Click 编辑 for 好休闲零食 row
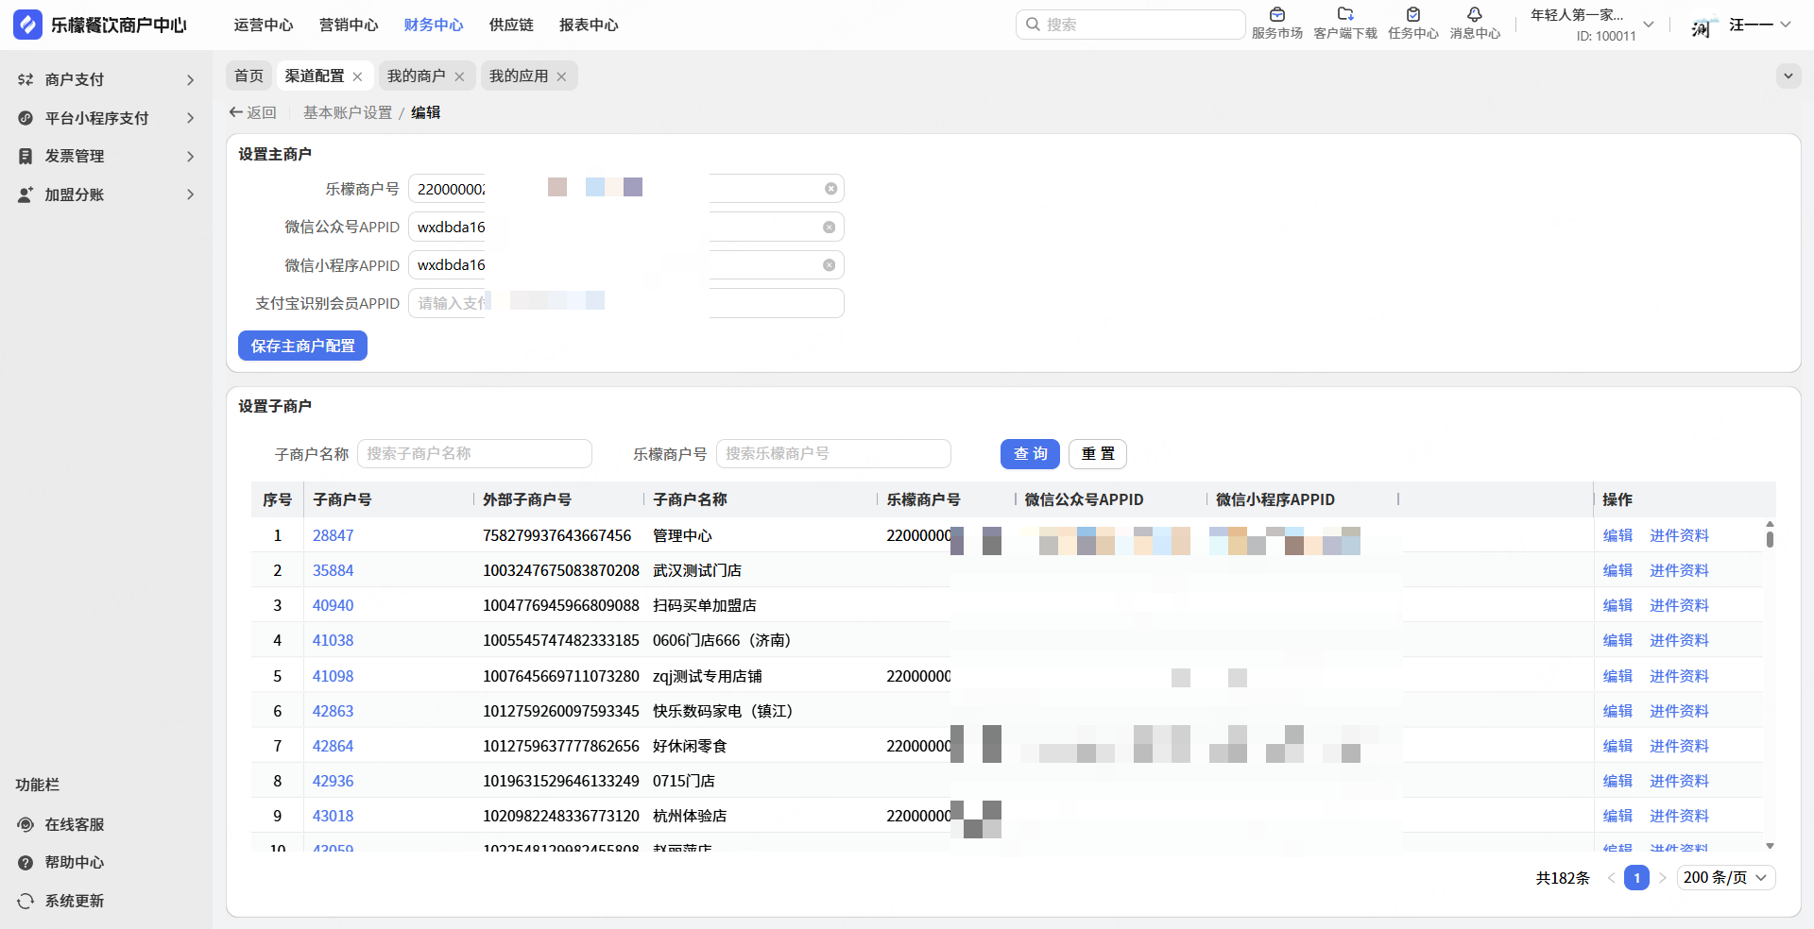Viewport: 1814px width, 929px height. (1617, 746)
